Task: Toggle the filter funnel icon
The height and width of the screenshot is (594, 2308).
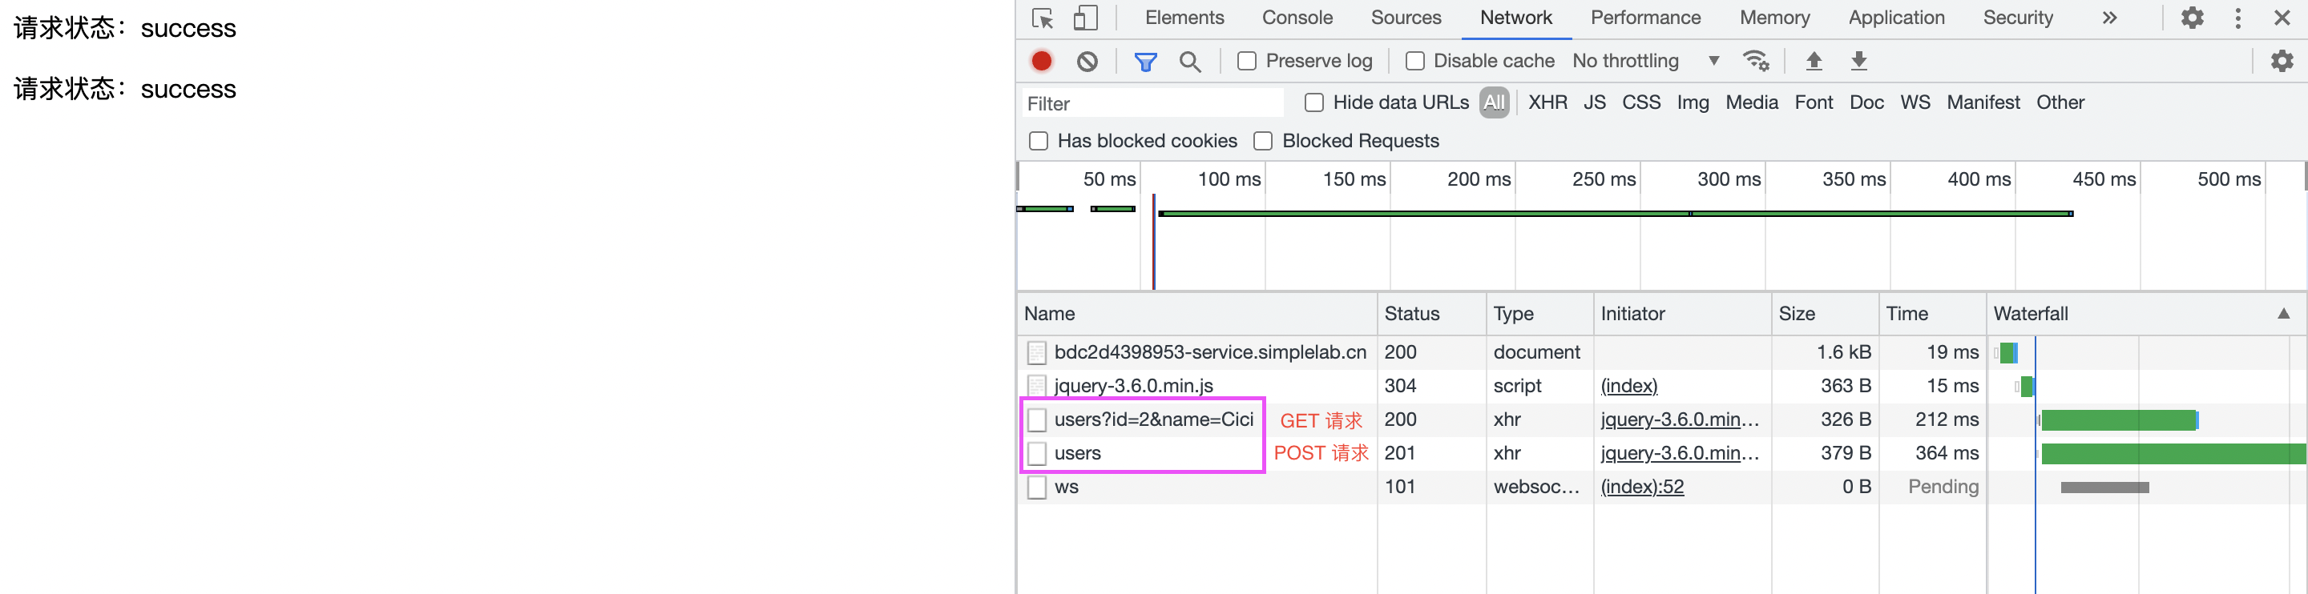Action: pos(1145,61)
